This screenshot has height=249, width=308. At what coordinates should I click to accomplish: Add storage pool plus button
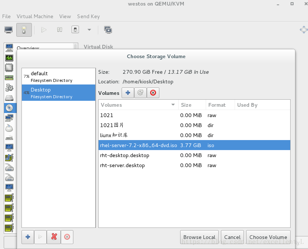28,237
